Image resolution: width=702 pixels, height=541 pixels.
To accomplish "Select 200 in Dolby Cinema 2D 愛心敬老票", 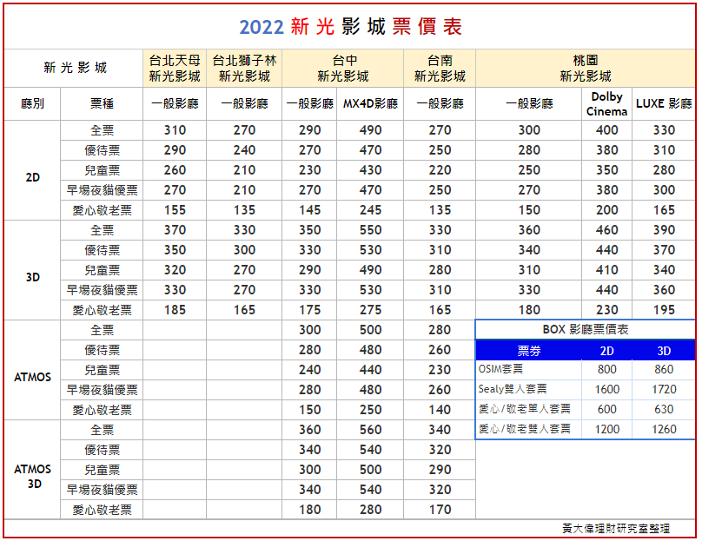I will [606, 210].
